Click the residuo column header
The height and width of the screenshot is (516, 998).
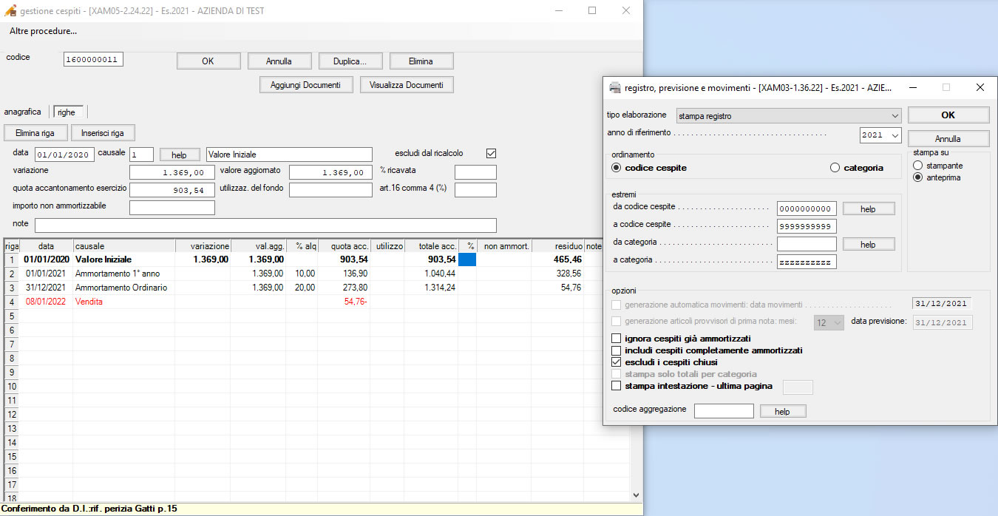(x=557, y=245)
